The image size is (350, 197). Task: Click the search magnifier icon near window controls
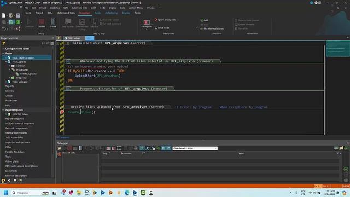coord(338,8)
